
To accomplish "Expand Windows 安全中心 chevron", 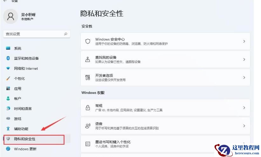I will tap(244, 41).
